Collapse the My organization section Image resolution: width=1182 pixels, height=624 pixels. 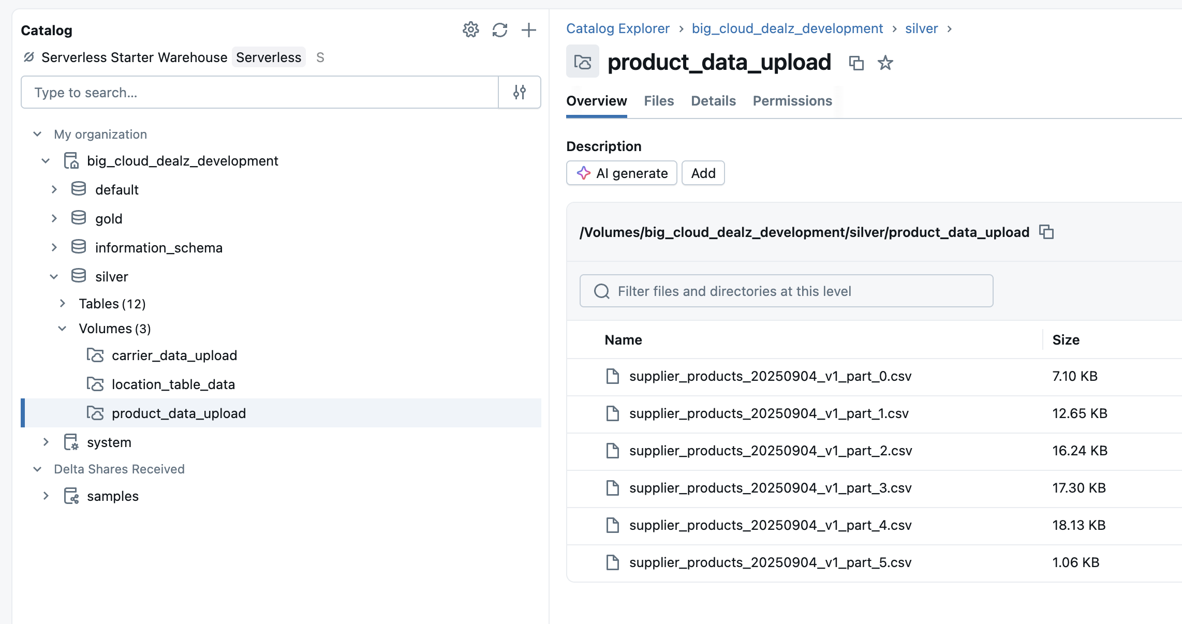[x=37, y=135]
